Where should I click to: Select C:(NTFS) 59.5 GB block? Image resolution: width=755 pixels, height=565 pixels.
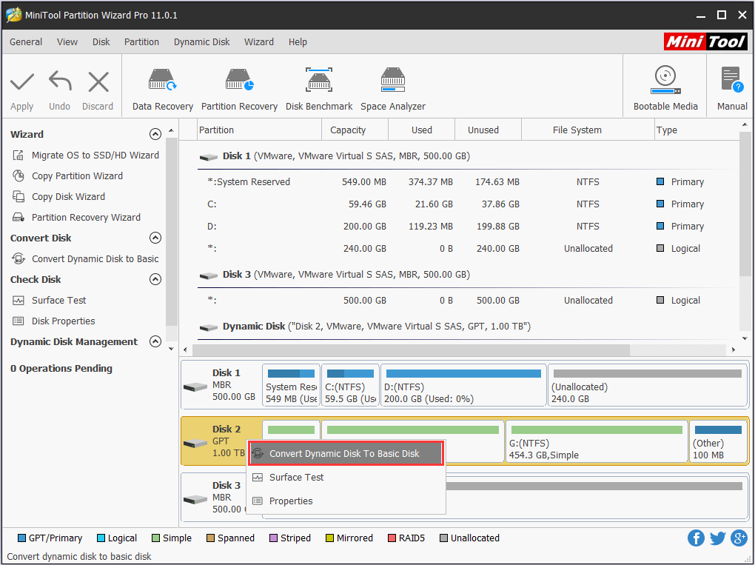click(350, 385)
